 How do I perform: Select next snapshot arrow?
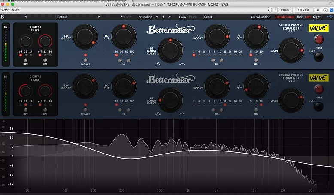(170, 17)
